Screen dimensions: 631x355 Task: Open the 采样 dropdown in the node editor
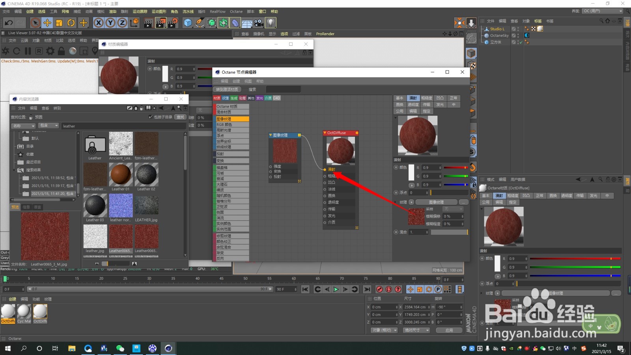(453, 209)
